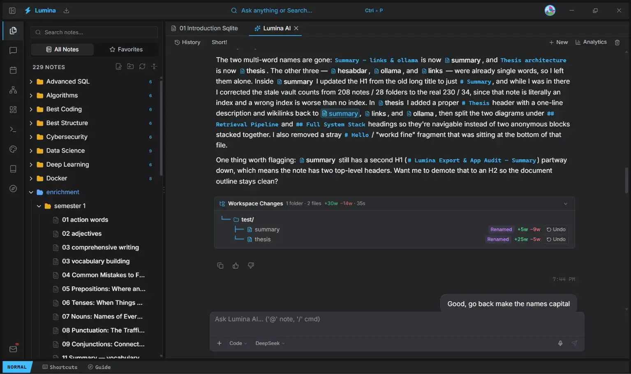Screen dimensions: 631x374
Task: Expand the Docker folder
Action: point(31,179)
